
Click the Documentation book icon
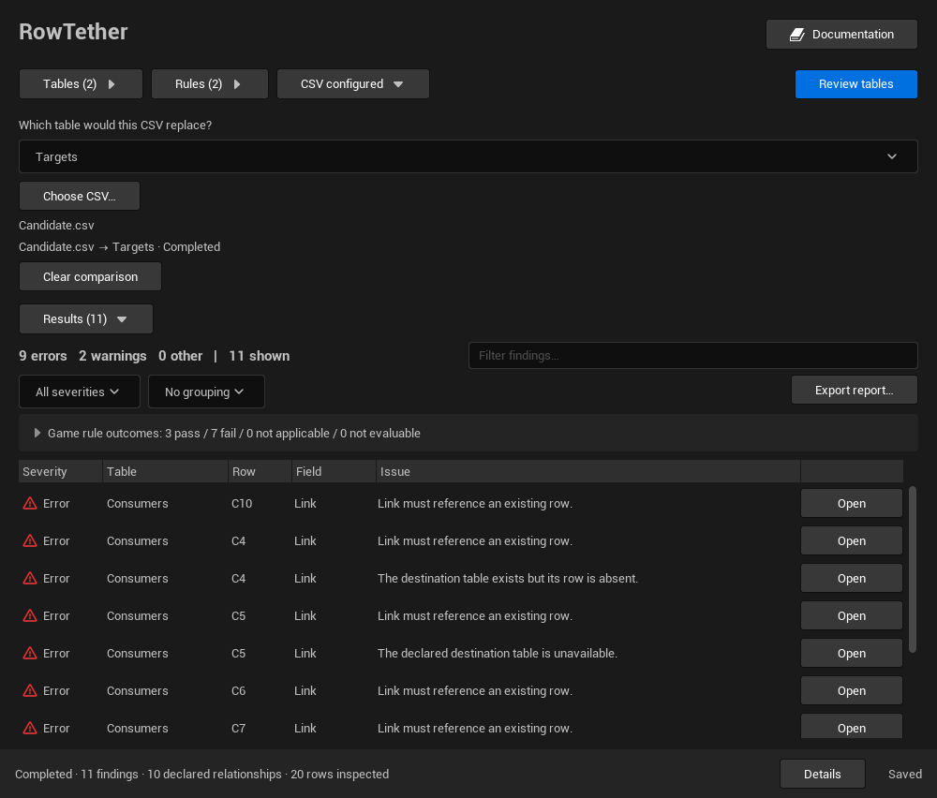[797, 35]
